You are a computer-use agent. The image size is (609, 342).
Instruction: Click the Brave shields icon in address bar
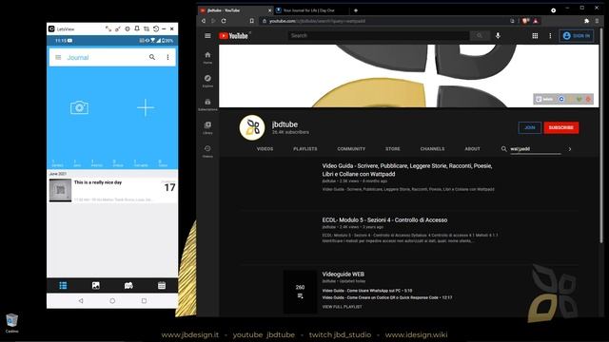(525, 21)
